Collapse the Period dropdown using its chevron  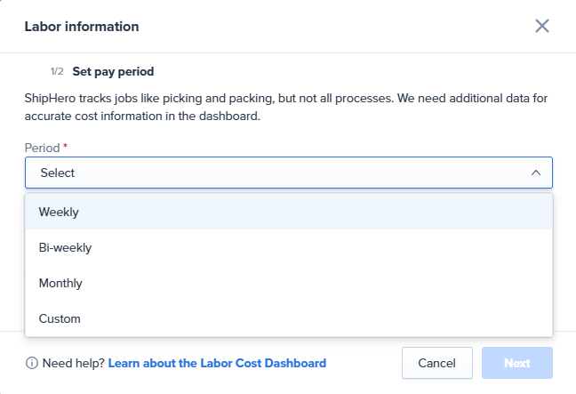(535, 173)
